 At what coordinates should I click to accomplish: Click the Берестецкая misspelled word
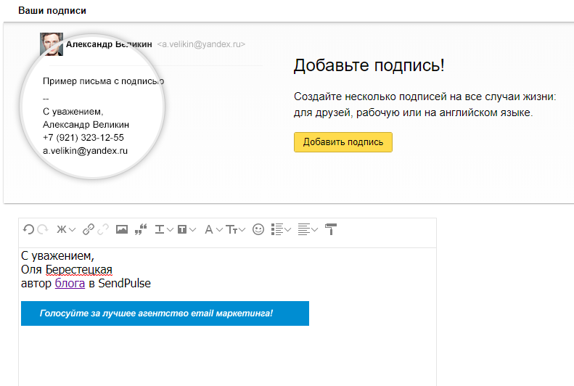tap(78, 270)
